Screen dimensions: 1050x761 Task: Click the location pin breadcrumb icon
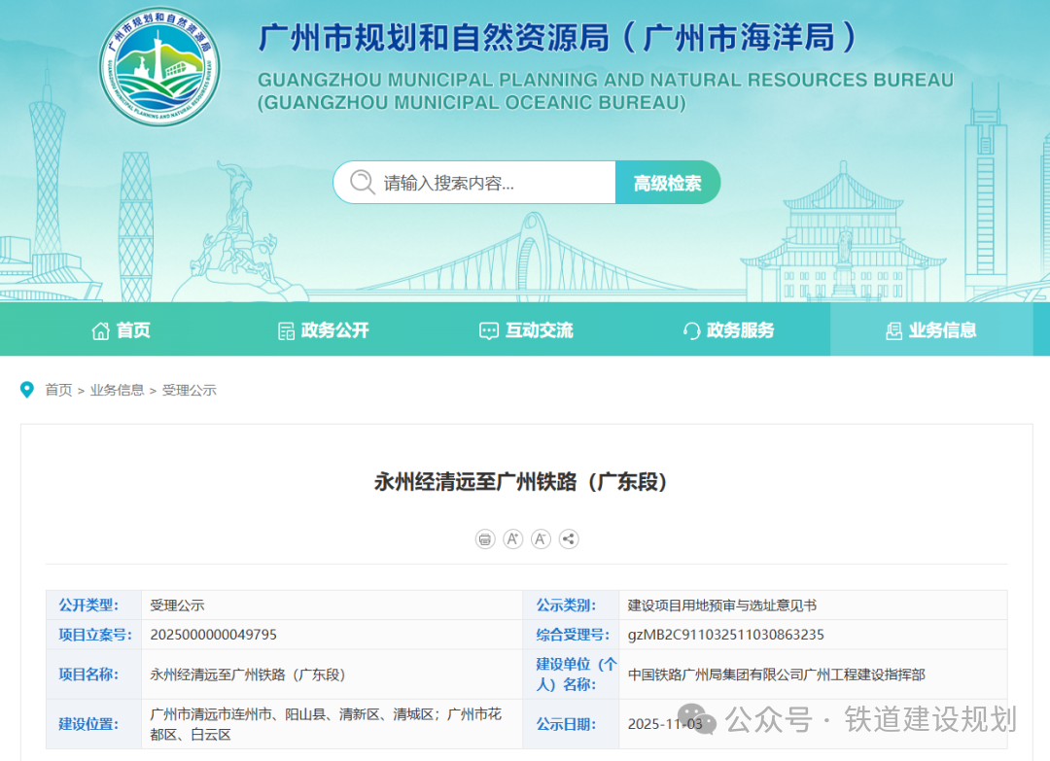27,390
